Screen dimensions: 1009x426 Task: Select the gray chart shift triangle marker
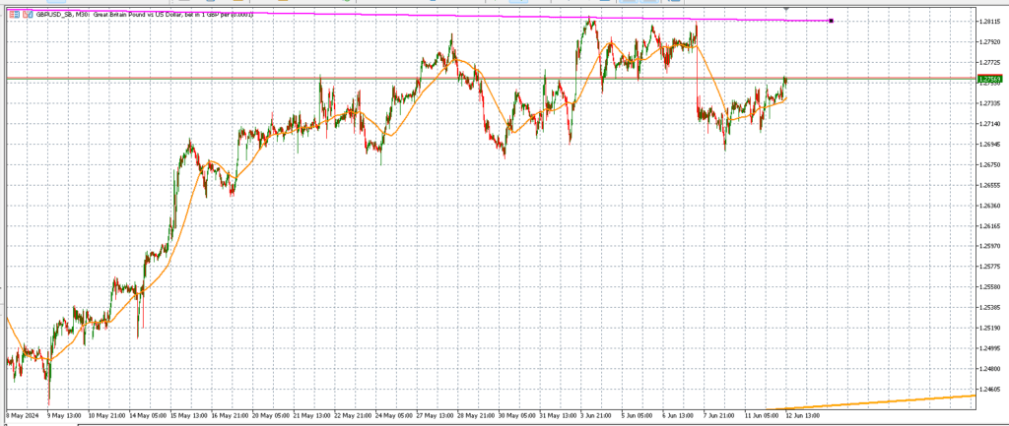[785, 9]
